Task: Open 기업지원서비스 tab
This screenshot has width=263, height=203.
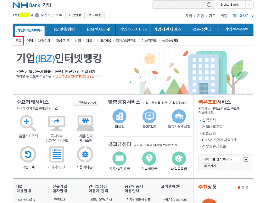Action: click(x=167, y=30)
